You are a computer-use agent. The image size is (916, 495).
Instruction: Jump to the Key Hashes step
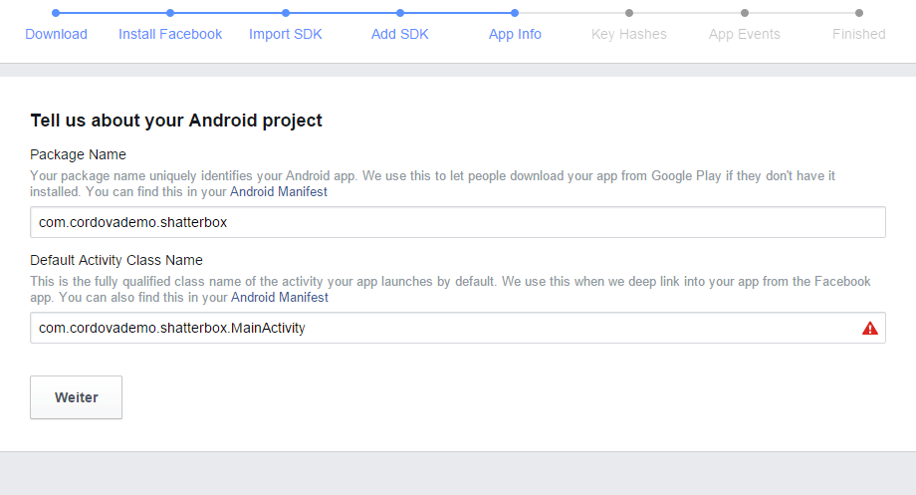click(628, 34)
